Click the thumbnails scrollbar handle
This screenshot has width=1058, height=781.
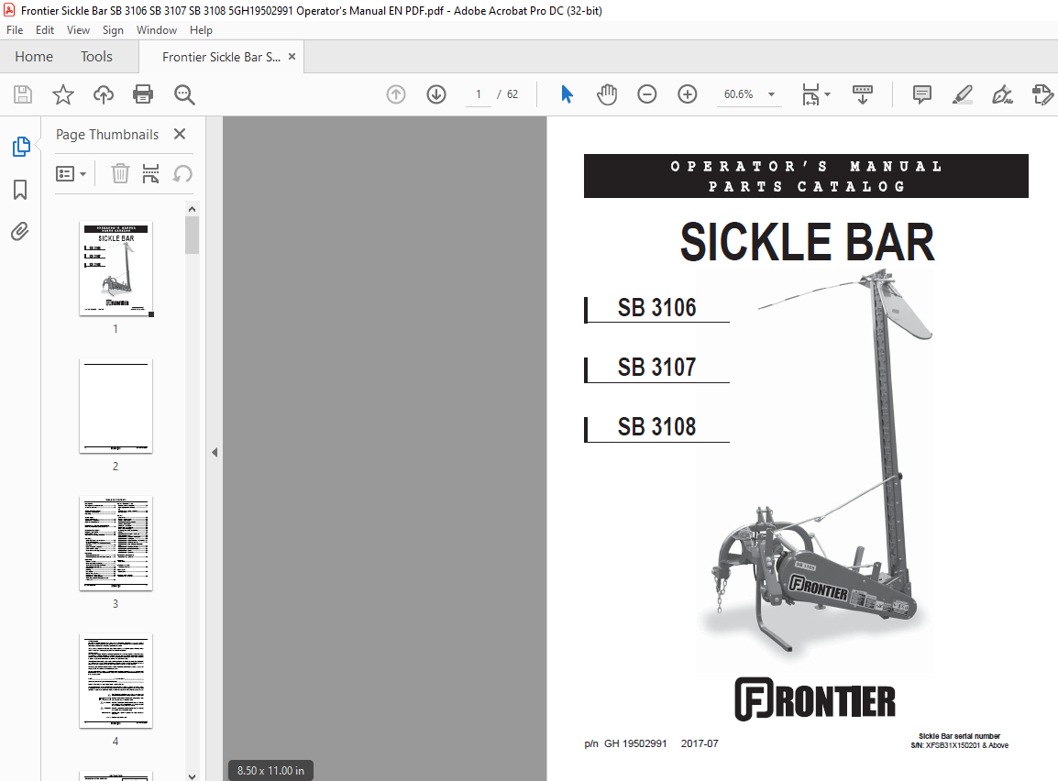pyautogui.click(x=193, y=235)
